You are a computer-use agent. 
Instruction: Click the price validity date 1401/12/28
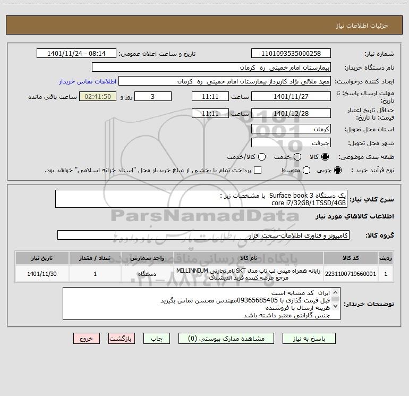tap(291, 113)
